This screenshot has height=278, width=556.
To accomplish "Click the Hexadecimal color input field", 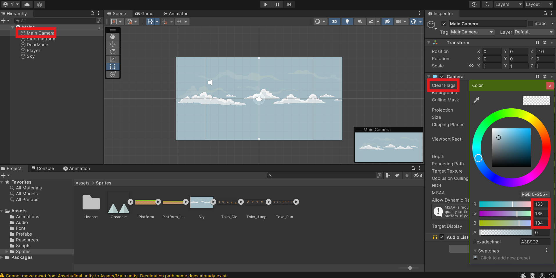I will click(535, 242).
